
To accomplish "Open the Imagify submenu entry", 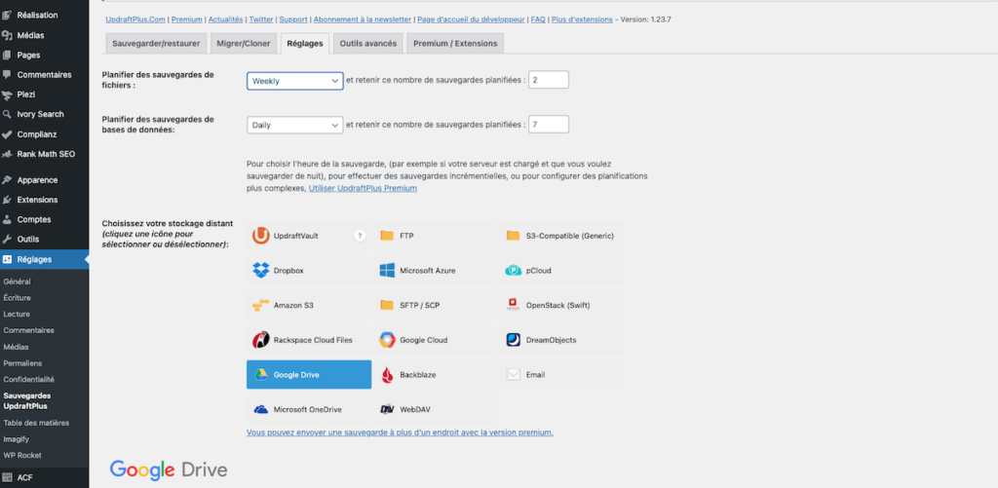I will 16,439.
